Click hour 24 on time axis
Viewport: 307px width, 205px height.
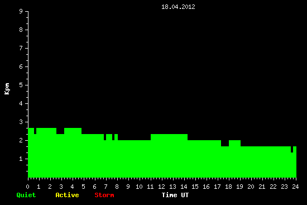295,187
